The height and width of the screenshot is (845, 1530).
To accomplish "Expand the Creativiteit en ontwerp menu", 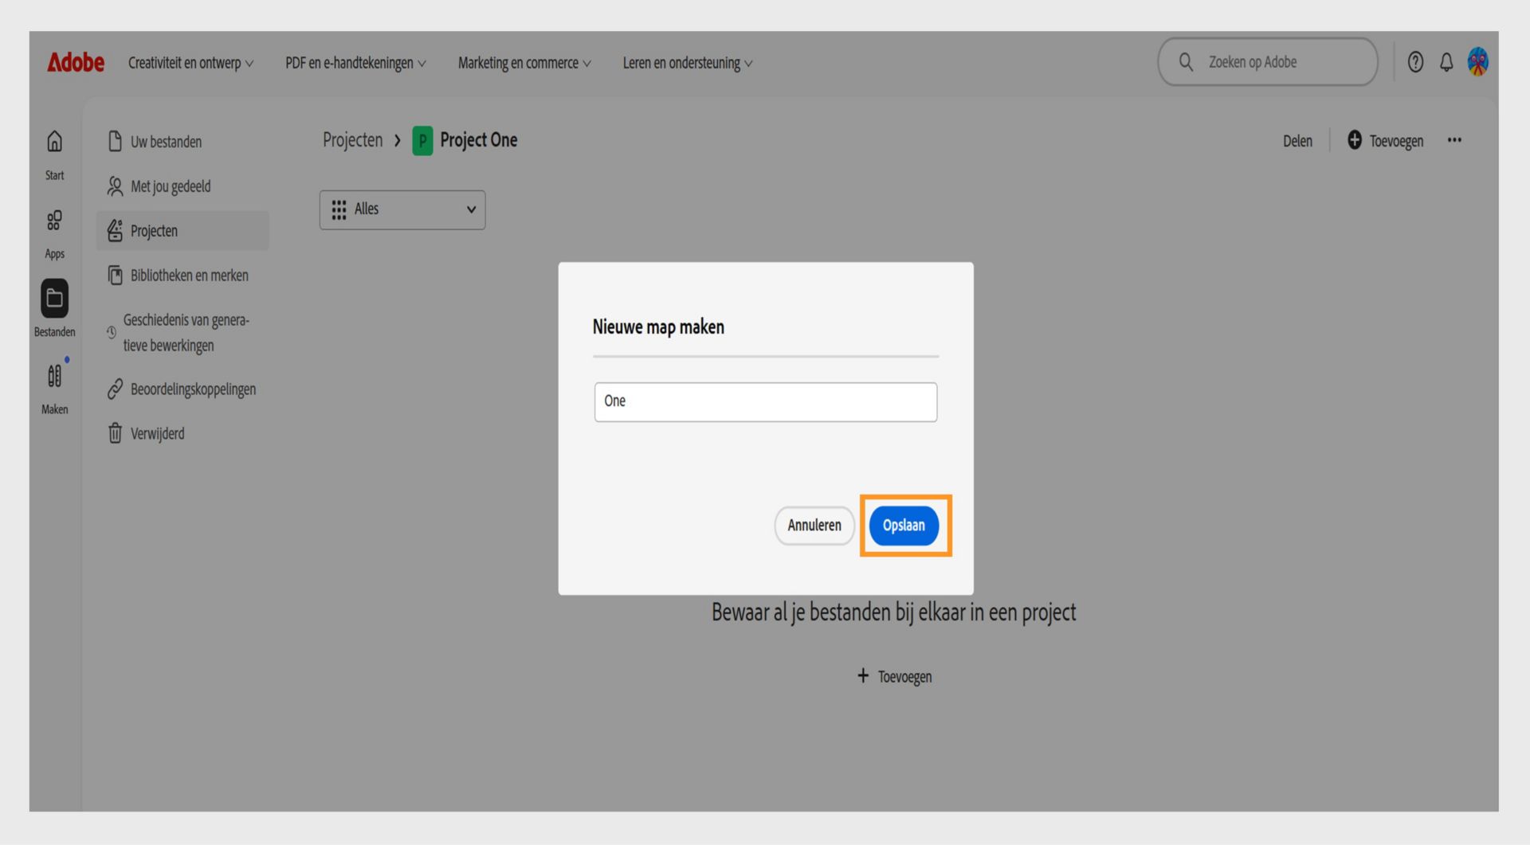I will tap(190, 63).
